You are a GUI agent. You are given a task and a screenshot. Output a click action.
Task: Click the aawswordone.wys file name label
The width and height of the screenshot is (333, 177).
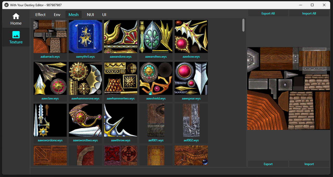(x=50, y=140)
